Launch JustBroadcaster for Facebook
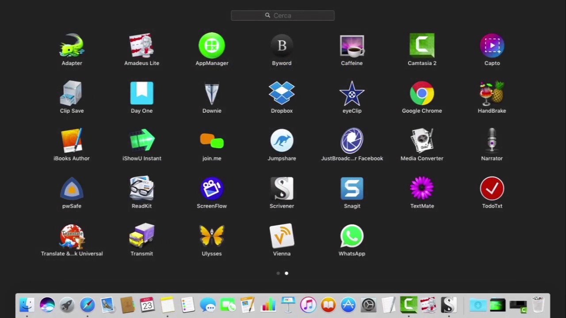 pyautogui.click(x=352, y=141)
